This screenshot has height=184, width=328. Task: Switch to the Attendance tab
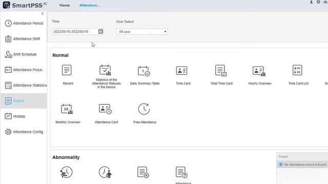tap(90, 5)
